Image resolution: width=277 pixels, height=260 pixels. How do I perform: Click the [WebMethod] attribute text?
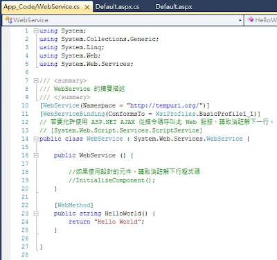(x=74, y=205)
